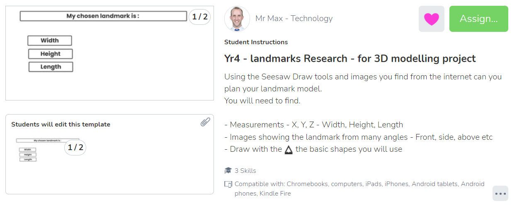512x208 pixels.
Task: Open the small student template thumbnail
Action: pyautogui.click(x=48, y=150)
